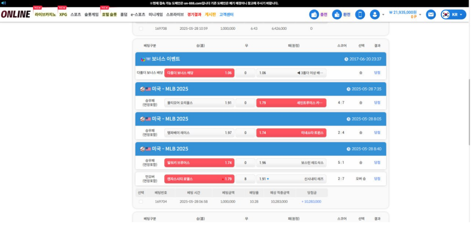The width and height of the screenshot is (472, 230).
Task: Select the 3폴더 이상 배… 1.06 odds button
Action: pos(291,73)
